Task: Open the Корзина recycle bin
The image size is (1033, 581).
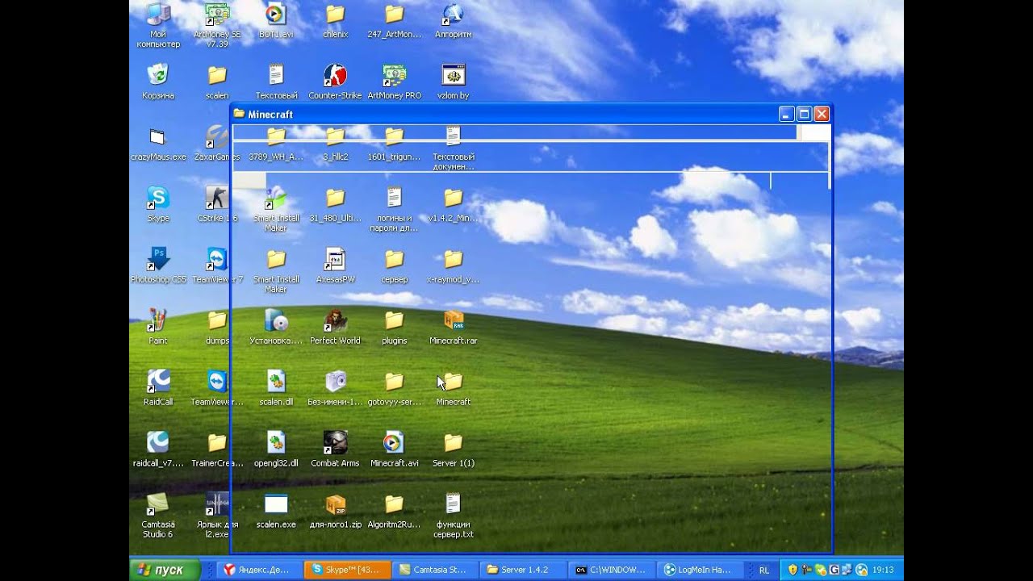Action: pyautogui.click(x=158, y=82)
